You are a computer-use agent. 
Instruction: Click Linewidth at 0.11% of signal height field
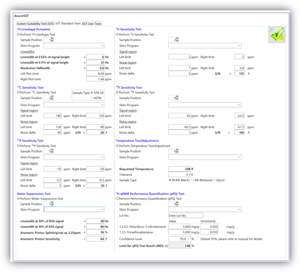(96, 62)
